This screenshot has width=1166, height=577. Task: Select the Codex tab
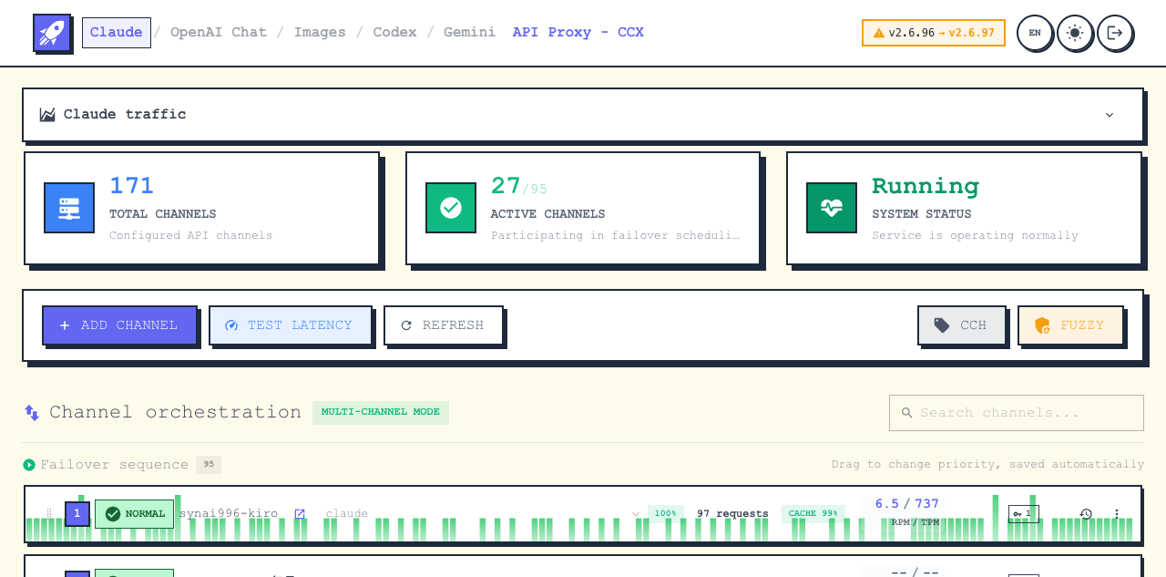point(394,33)
